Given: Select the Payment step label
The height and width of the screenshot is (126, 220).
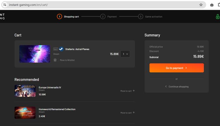Looking at the screenshot, I should [112, 17].
